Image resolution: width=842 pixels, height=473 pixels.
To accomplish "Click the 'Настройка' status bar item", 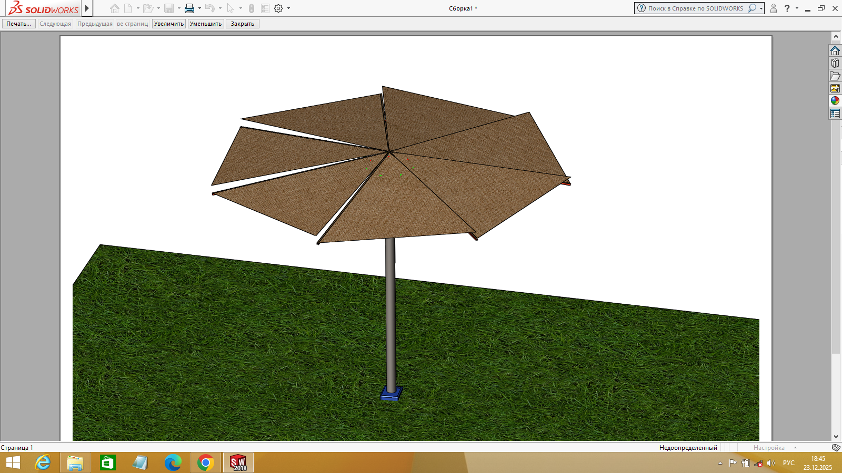I will (x=769, y=448).
